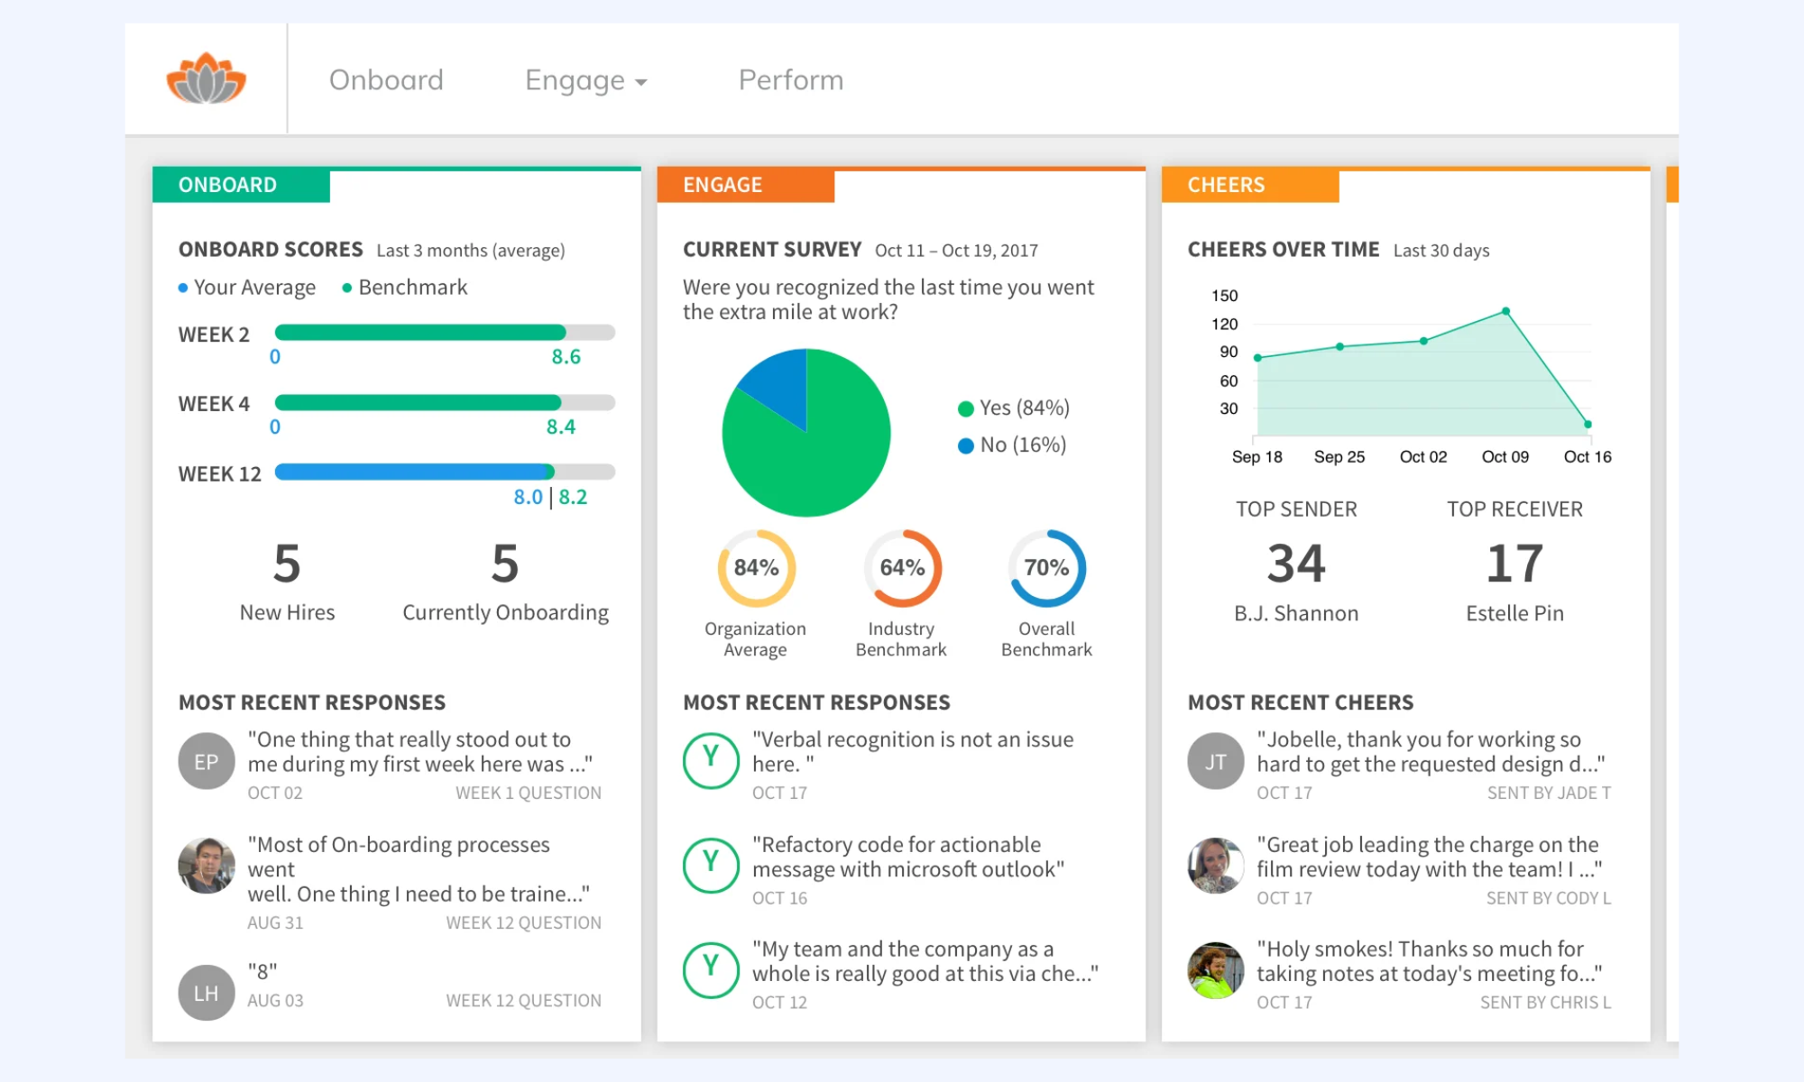
Task: Click the Y icon beside 'Refactory code'
Action: [711, 866]
